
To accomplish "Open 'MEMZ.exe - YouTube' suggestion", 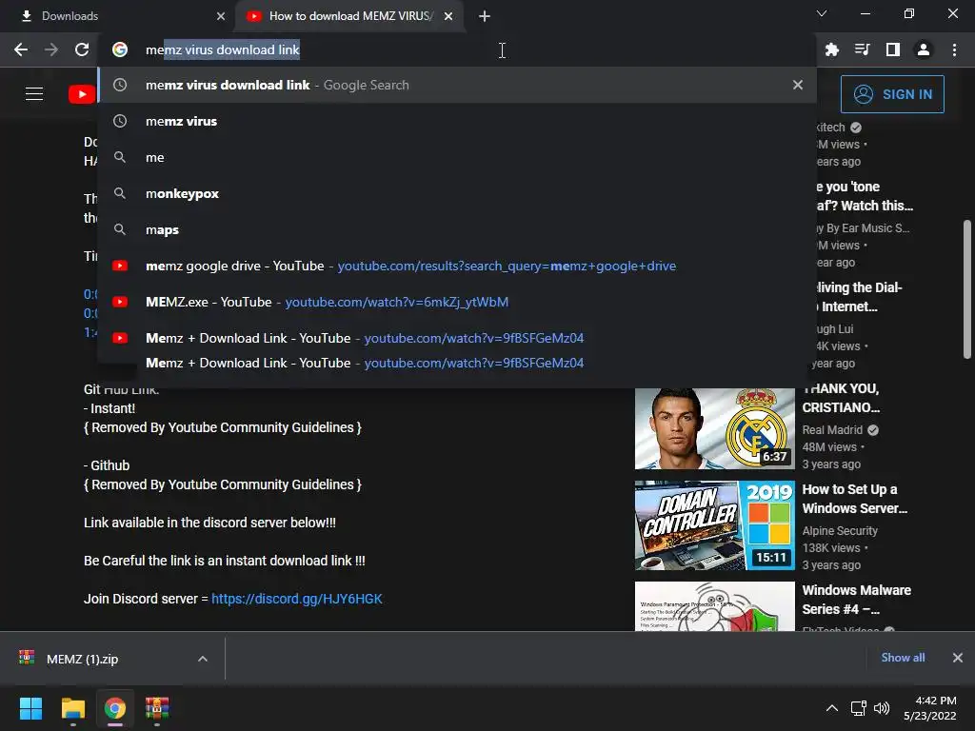I will [457, 302].
